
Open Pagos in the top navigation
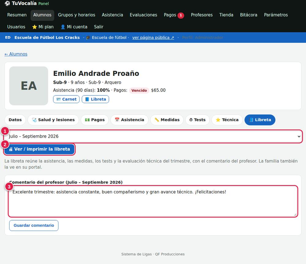[170, 15]
